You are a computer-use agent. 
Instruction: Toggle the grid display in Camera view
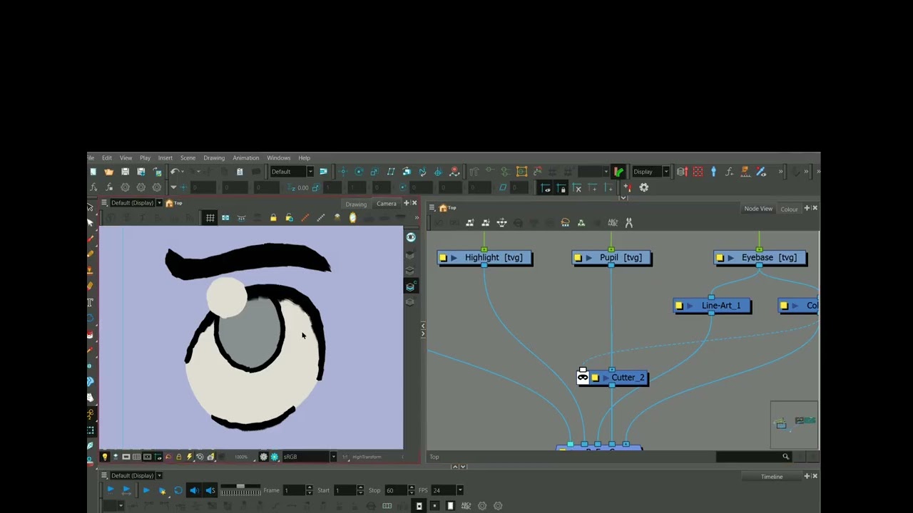pos(210,218)
